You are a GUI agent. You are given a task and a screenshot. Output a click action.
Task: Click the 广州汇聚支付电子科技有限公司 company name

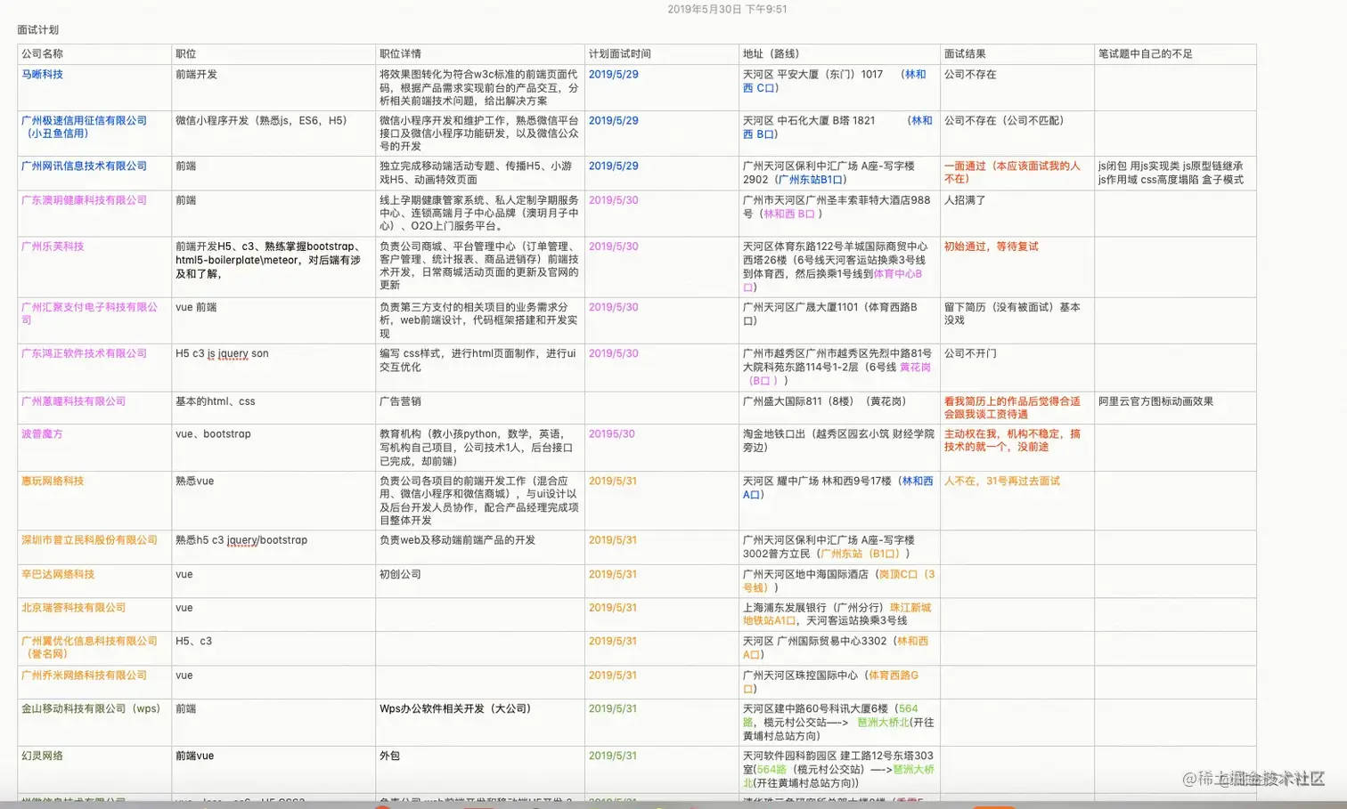tap(89, 313)
